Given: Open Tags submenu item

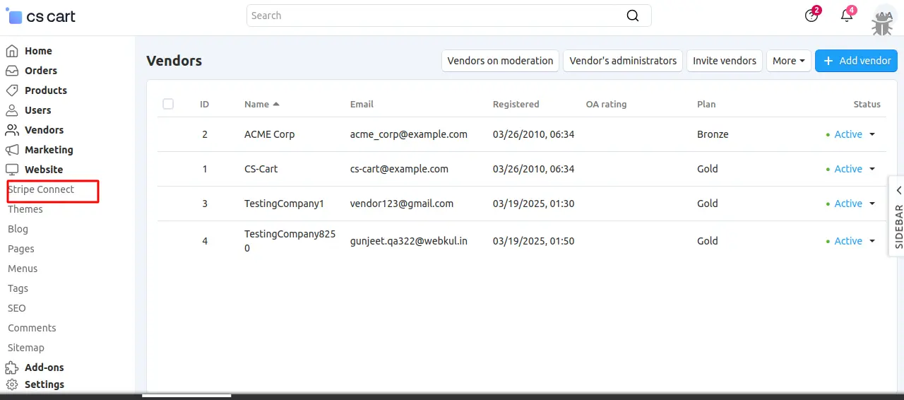Looking at the screenshot, I should tap(18, 288).
